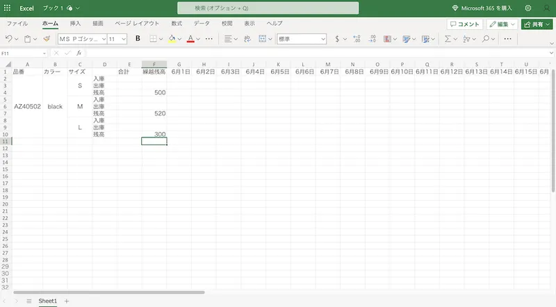Click the Paste clipboard icon

pyautogui.click(x=27, y=39)
